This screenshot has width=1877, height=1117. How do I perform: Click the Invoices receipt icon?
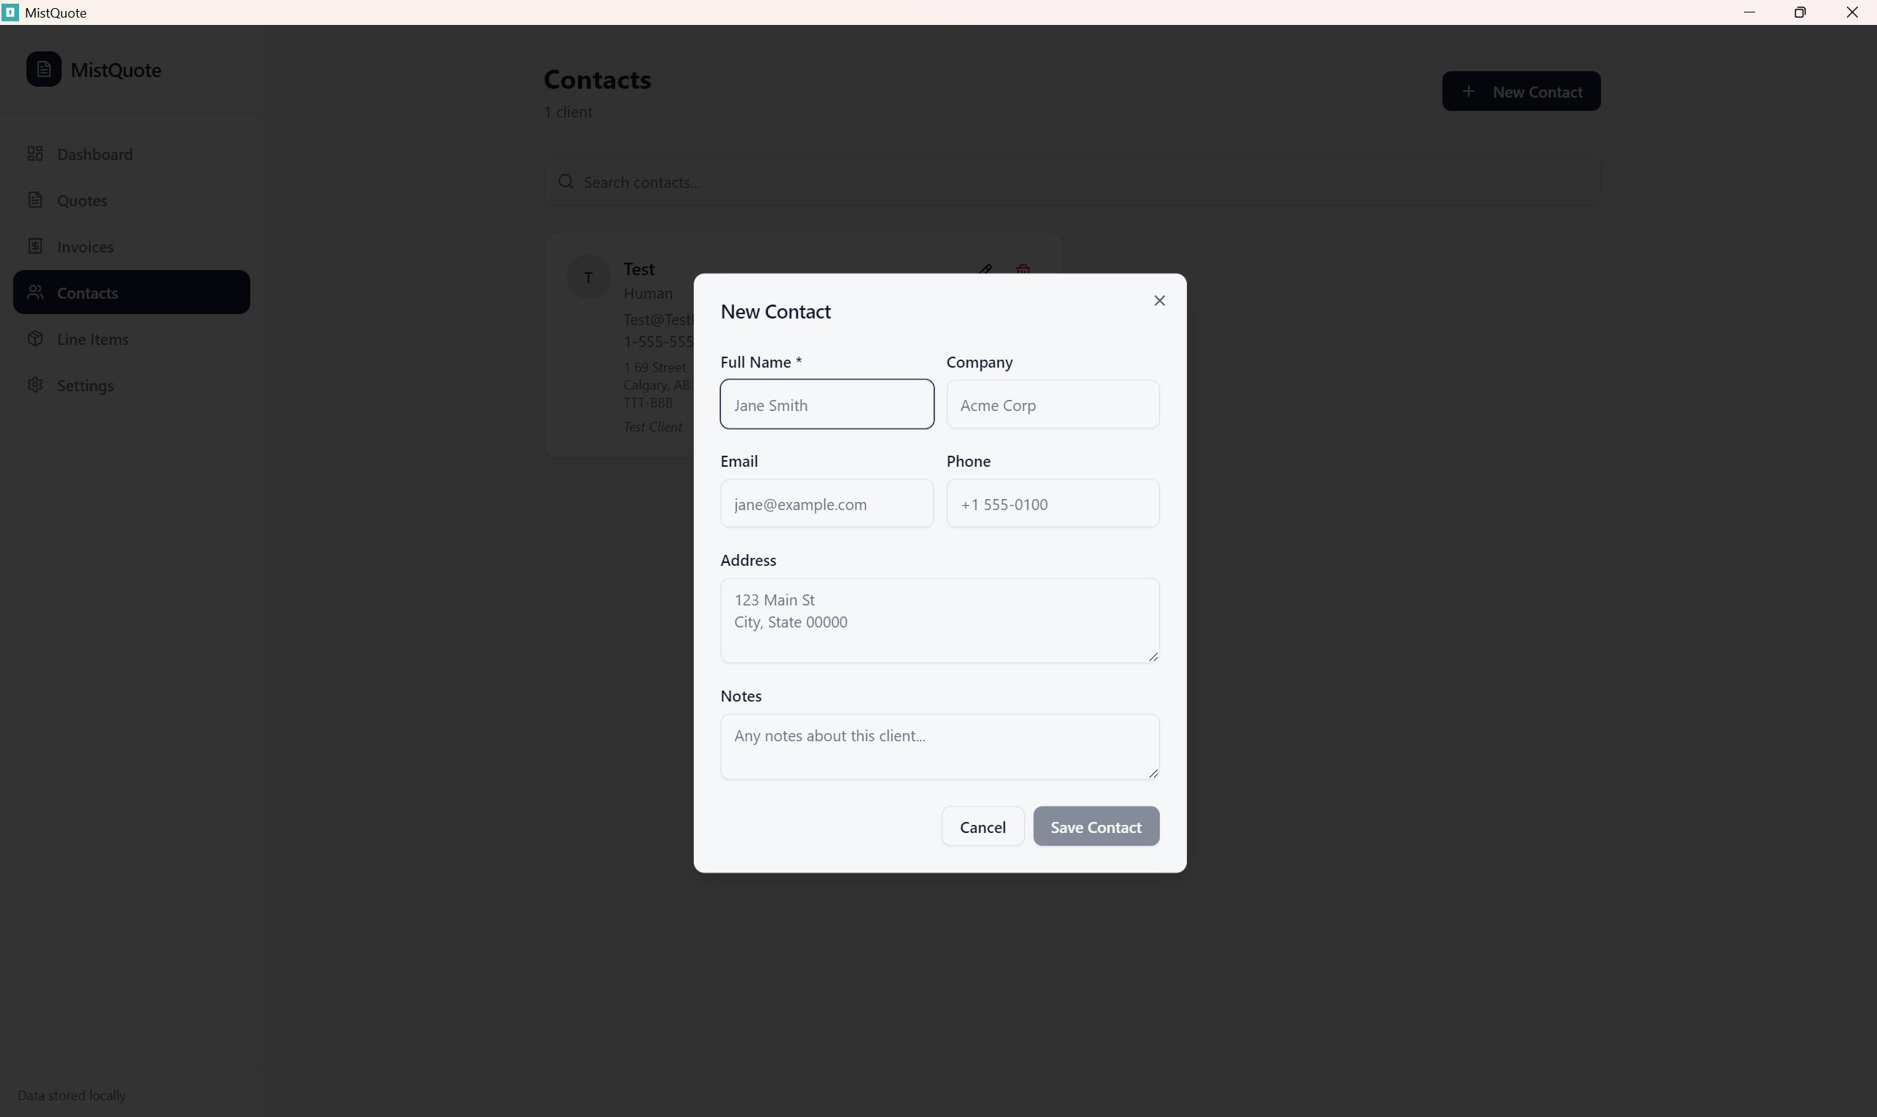pos(35,246)
